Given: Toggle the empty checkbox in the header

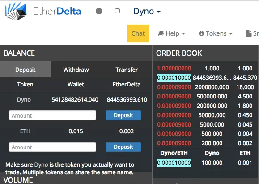Looking at the screenshot, I should tap(117, 11).
